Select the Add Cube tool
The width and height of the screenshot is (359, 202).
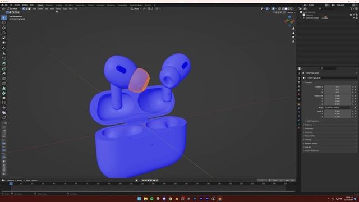[4, 58]
